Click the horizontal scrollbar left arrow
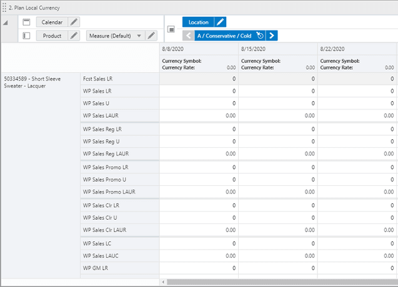This screenshot has height=287, width=398. point(163,282)
